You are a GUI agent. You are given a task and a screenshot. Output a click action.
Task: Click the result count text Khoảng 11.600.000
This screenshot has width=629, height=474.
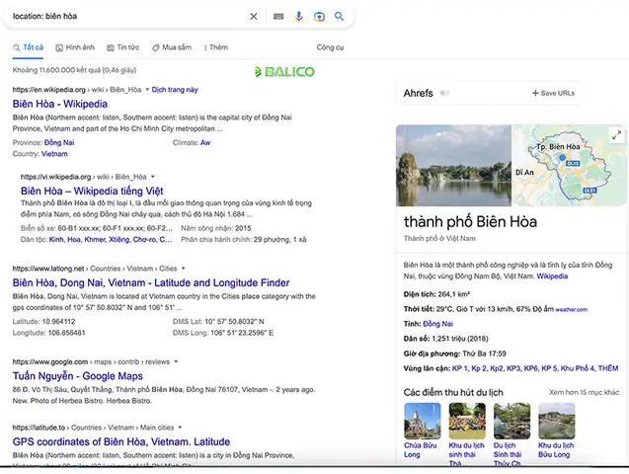click(x=74, y=70)
